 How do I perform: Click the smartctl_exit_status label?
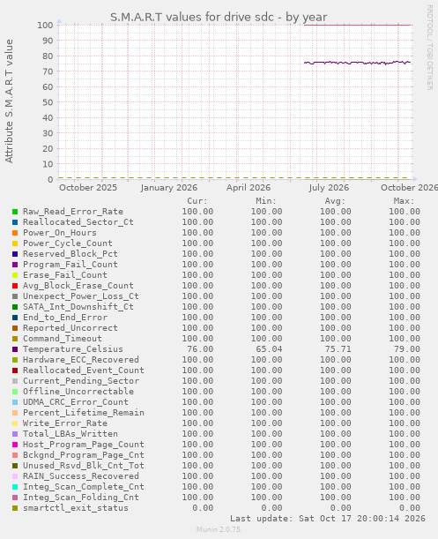pos(75,508)
